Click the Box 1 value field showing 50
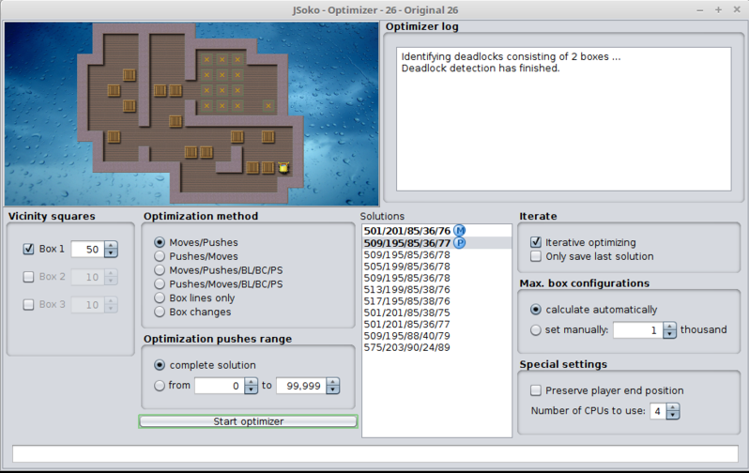This screenshot has width=749, height=473. 88,249
